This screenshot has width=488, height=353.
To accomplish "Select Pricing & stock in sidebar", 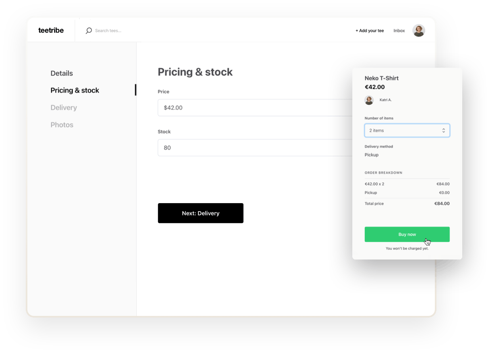I will (75, 90).
